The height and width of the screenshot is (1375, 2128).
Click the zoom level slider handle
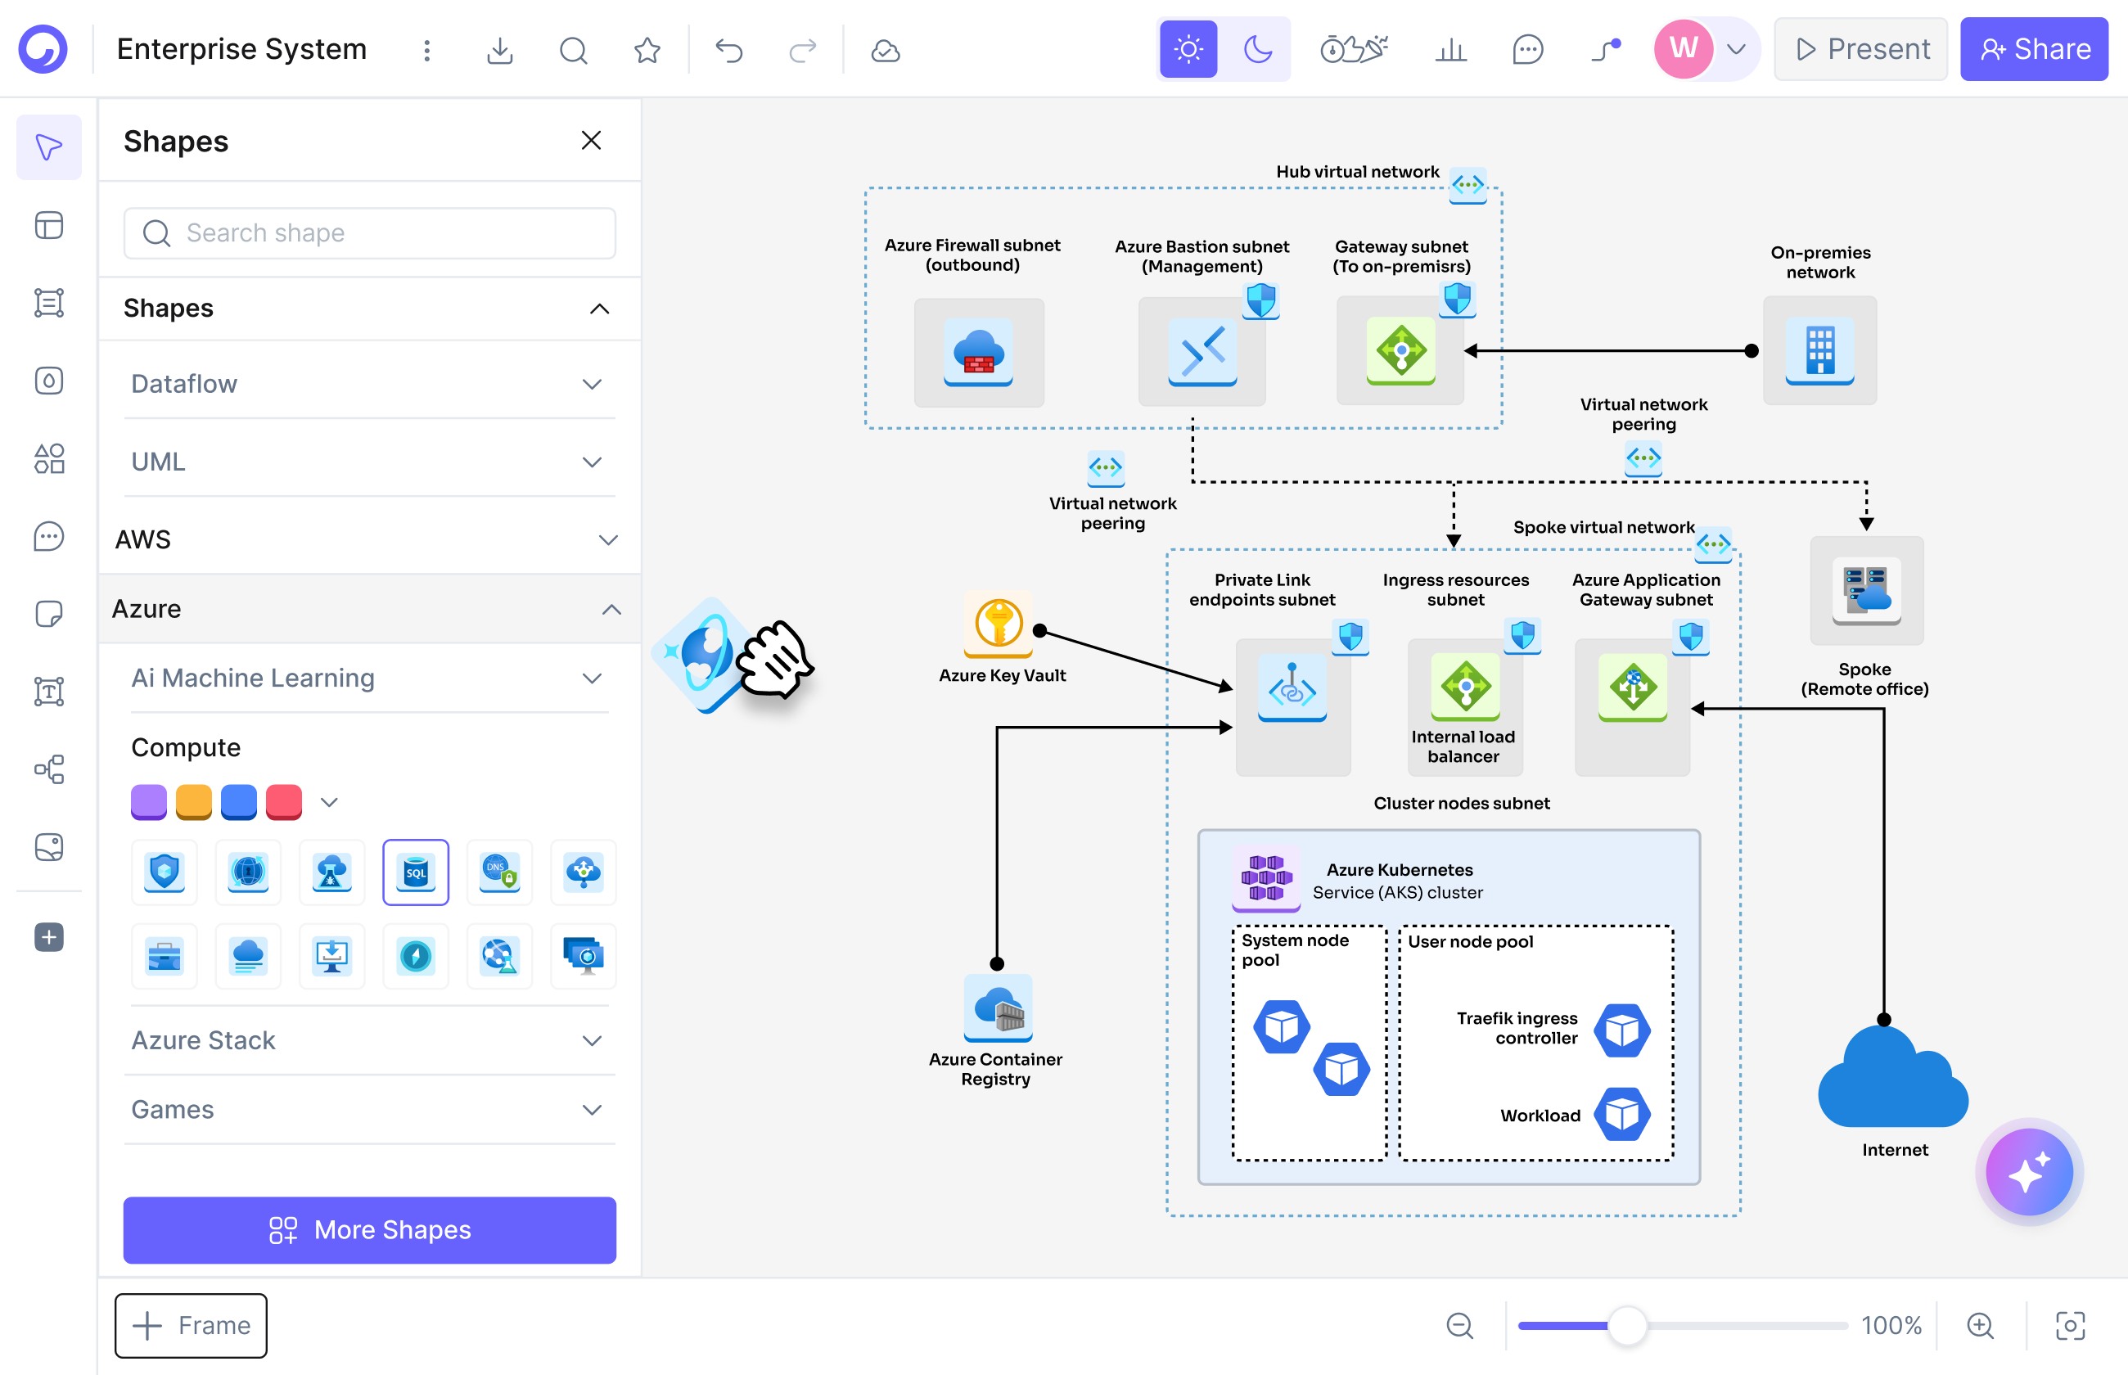1626,1325
